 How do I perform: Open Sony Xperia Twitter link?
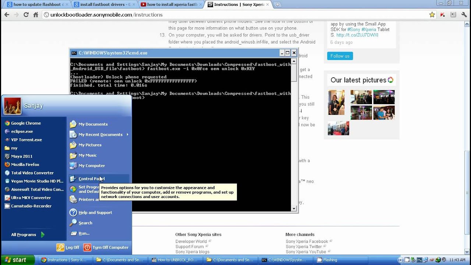tap(304, 247)
